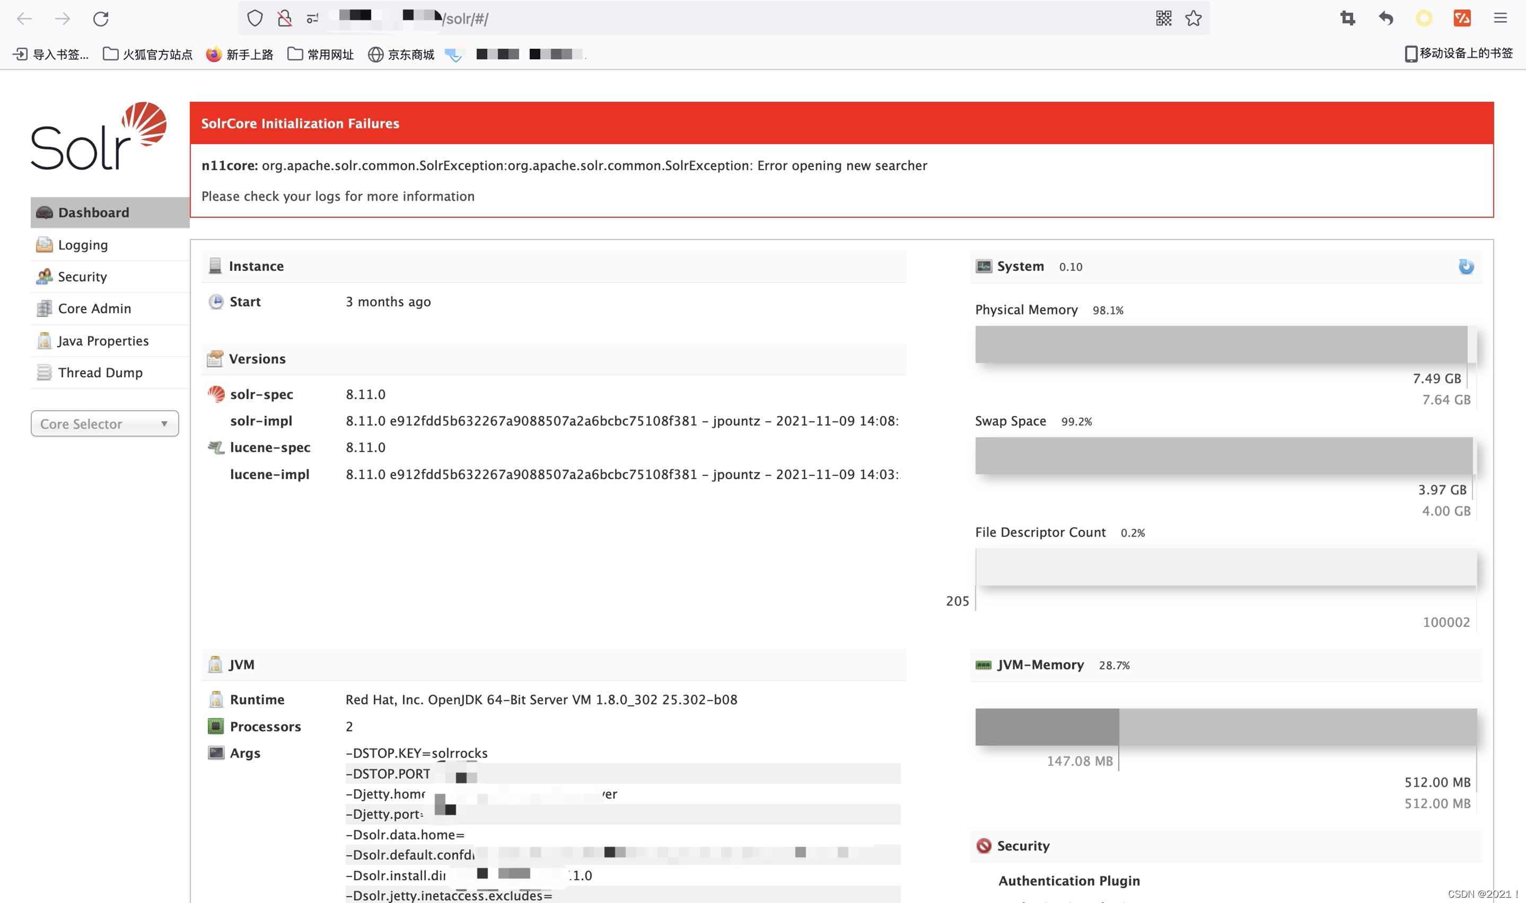Click the Authentication Plugin label
Screen dimensions: 1526x903
(1069, 881)
